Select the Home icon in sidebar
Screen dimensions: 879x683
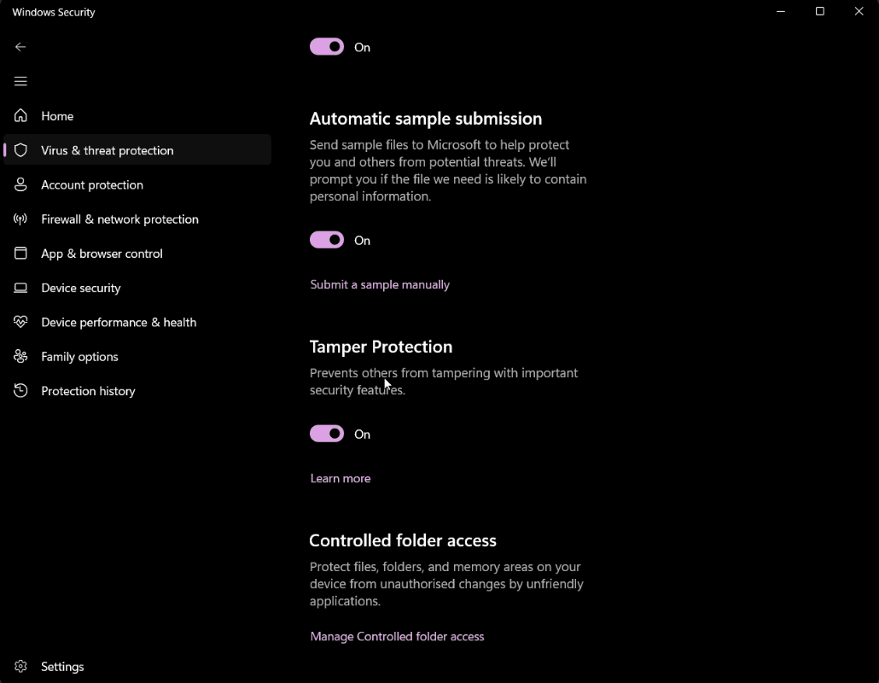pyautogui.click(x=20, y=115)
